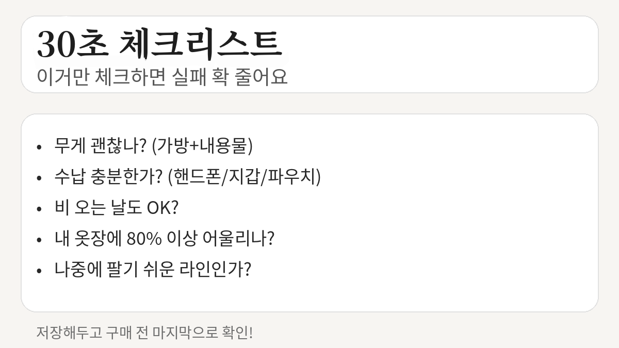Image resolution: width=619 pixels, height=348 pixels.
Task: Select the "비 오는 날도" text
Action: pos(98,208)
